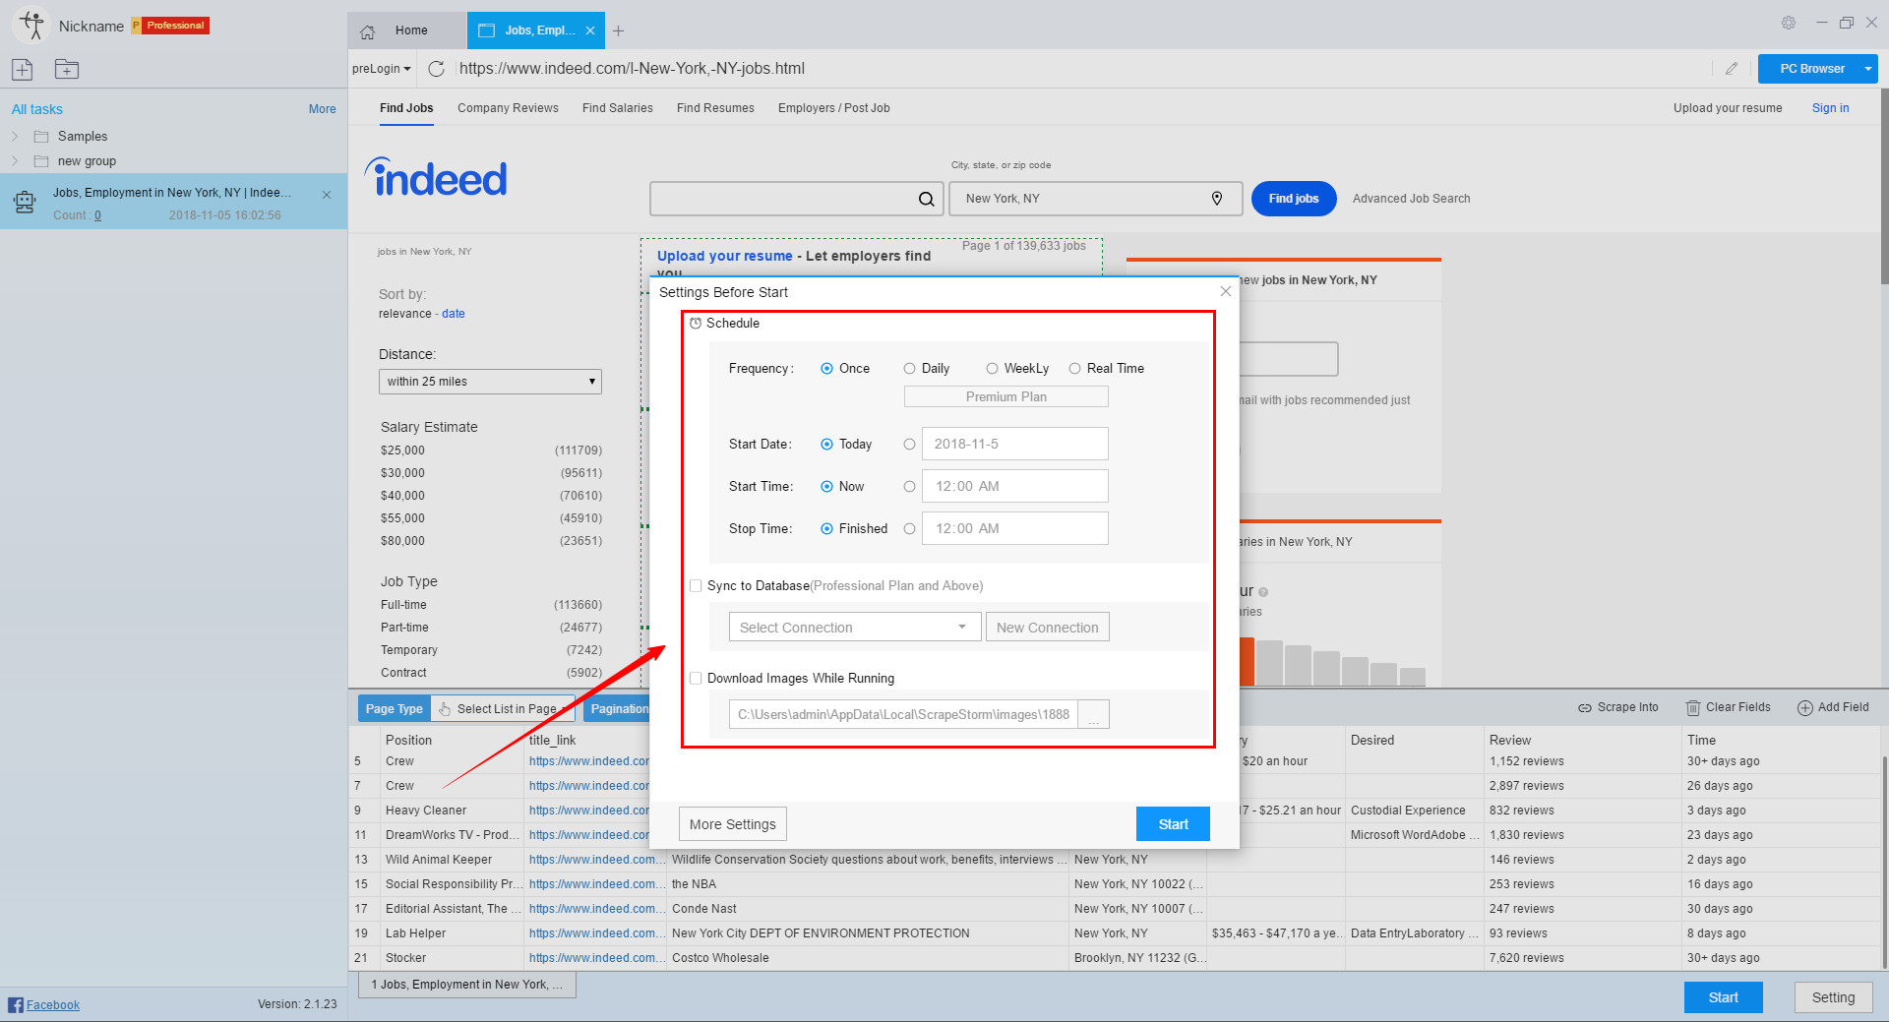Open Find Salaries tab
This screenshot has width=1889, height=1022.
618,108
